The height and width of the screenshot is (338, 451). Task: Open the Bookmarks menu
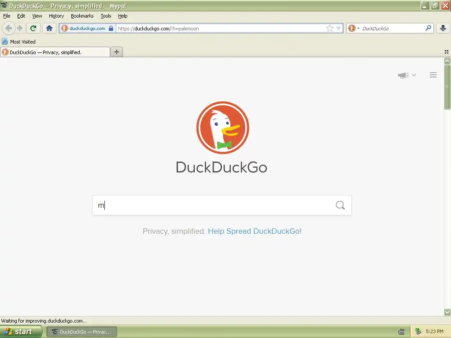[x=82, y=16]
